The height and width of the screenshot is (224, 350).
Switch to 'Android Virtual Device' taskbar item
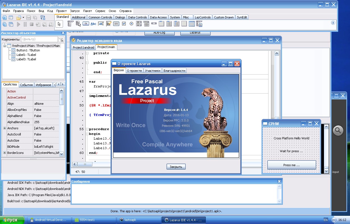pyautogui.click(x=49, y=220)
